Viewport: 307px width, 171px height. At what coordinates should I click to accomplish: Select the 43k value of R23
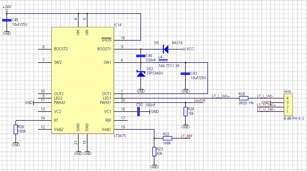pyautogui.click(x=159, y=153)
